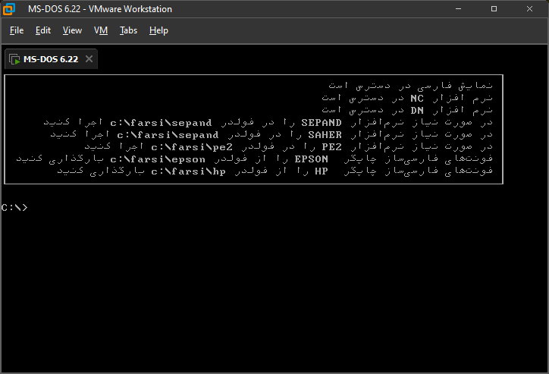
Task: Close the VMware Workstation window
Action: click(530, 9)
